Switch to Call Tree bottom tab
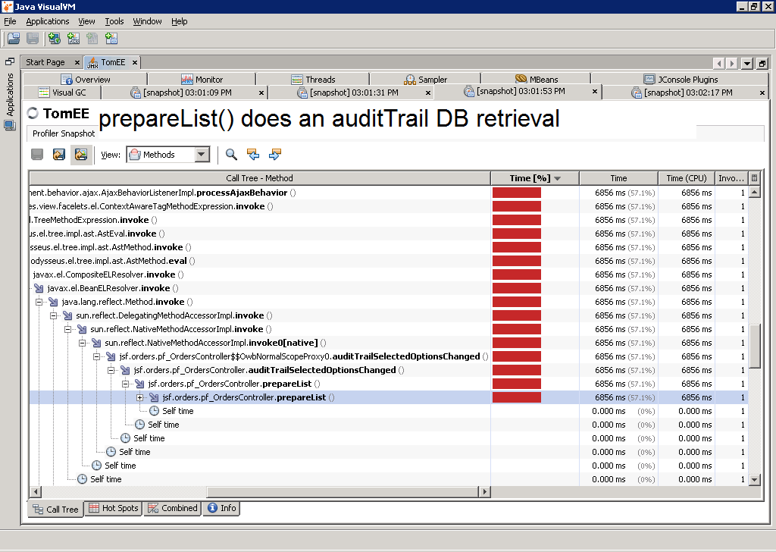 click(x=55, y=510)
